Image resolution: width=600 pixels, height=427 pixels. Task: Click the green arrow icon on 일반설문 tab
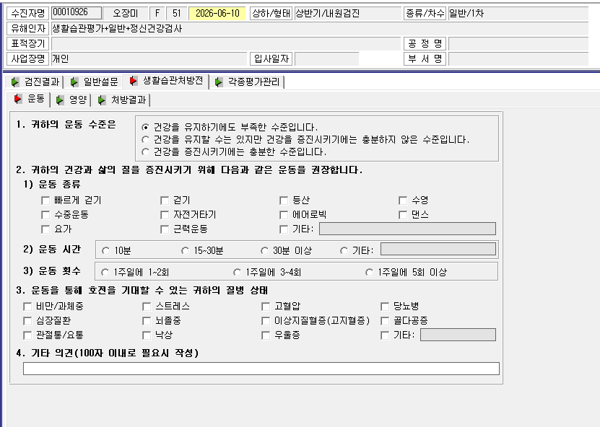(74, 82)
